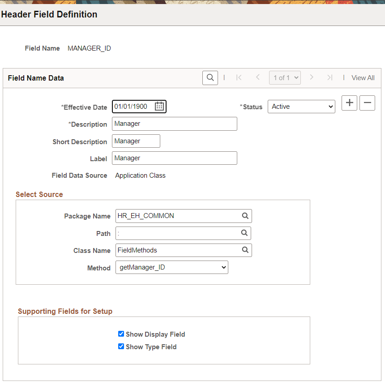The height and width of the screenshot is (385, 385).
Task: Go to the previous row arrow
Action: pos(258,77)
